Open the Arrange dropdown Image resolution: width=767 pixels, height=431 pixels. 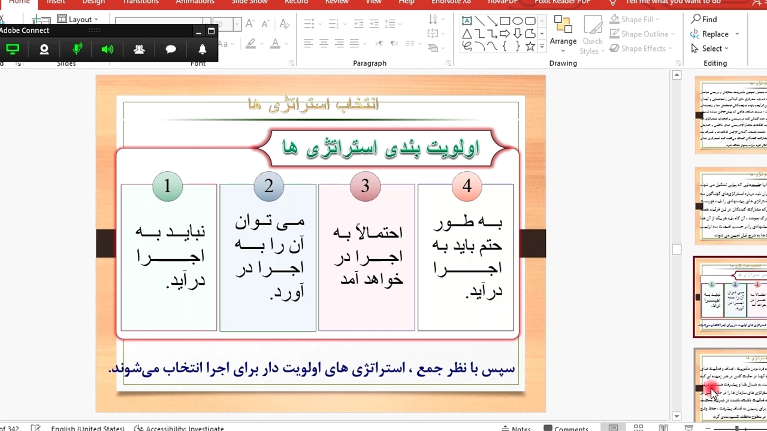[x=563, y=41]
